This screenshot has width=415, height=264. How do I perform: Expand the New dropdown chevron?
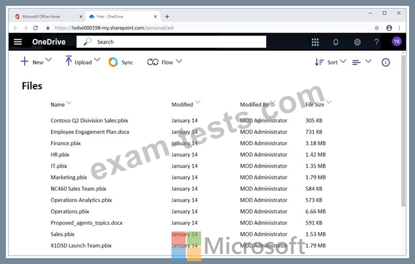coord(49,59)
